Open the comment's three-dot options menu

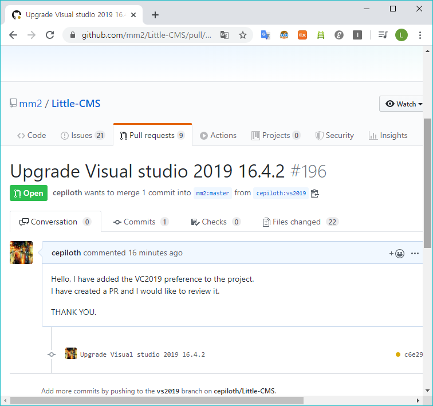point(415,253)
